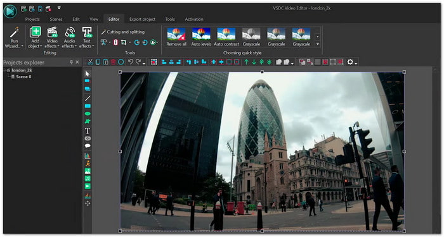
Task: Cut selection using scissors icon
Action: [x=90, y=62]
